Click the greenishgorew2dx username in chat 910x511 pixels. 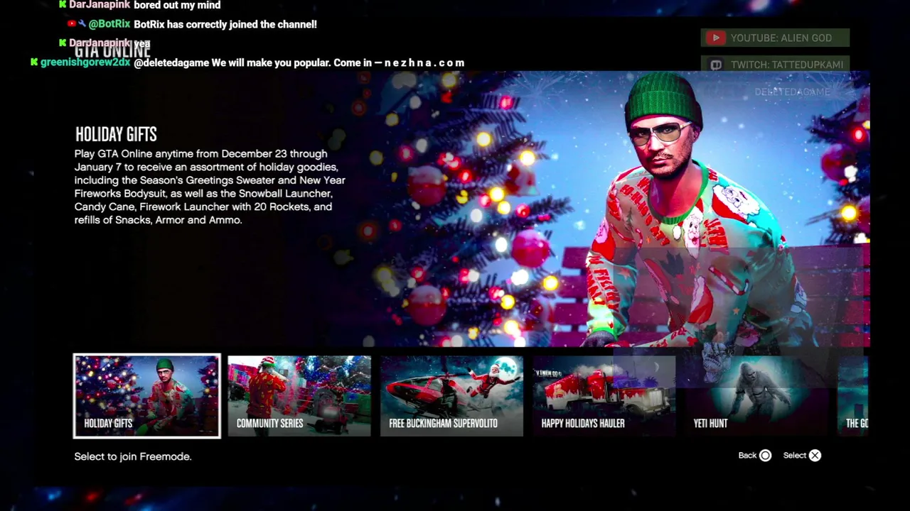(85, 62)
